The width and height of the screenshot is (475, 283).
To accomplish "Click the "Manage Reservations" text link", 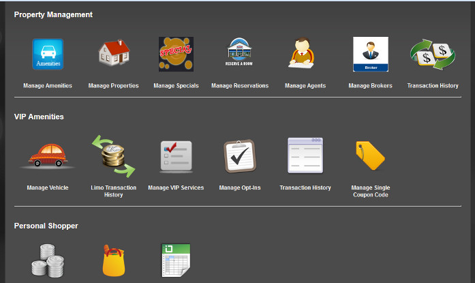I will 240,86.
